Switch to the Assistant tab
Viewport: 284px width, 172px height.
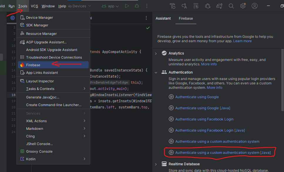click(163, 18)
